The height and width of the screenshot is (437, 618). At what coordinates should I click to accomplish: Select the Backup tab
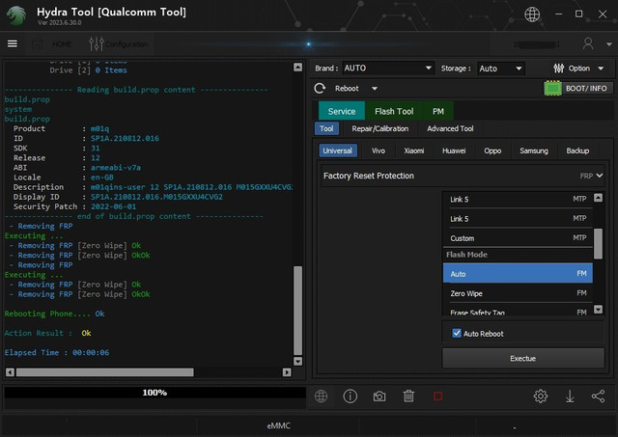click(577, 150)
